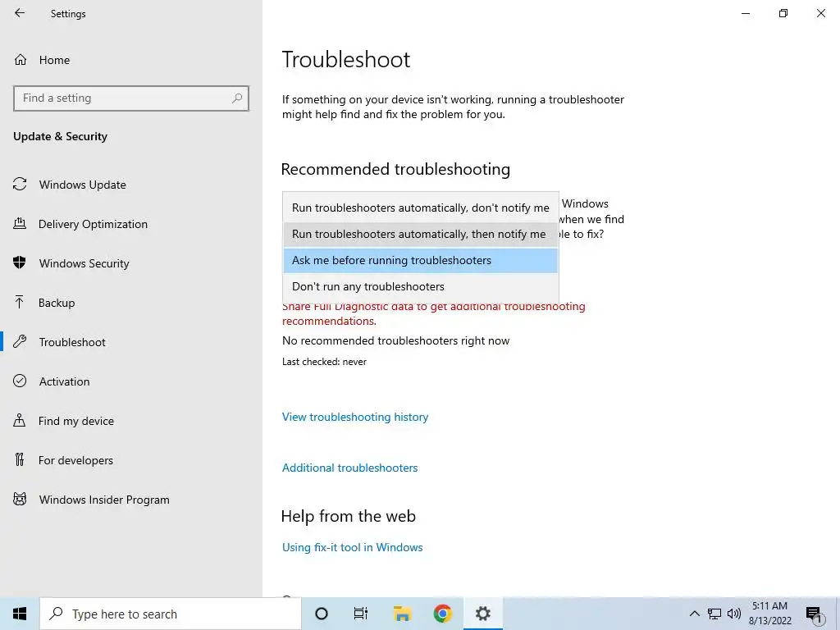This screenshot has width=840, height=630.
Task: Click the red Share Full Diagnostic data link
Action: tap(433, 314)
